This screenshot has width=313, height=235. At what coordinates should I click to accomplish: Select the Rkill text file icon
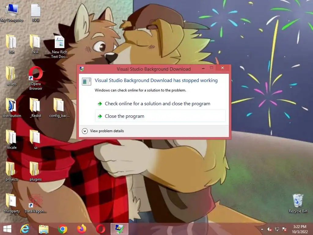click(36, 13)
